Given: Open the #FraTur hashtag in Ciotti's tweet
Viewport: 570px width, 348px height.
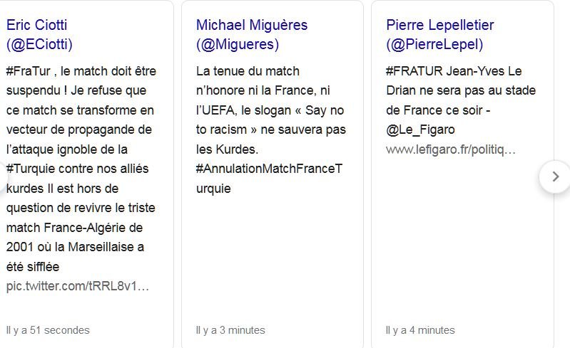Looking at the screenshot, I should coord(26,71).
